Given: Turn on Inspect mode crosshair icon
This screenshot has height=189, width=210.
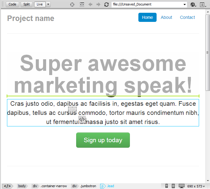Looking at the screenshot, I should (x=72, y=5).
